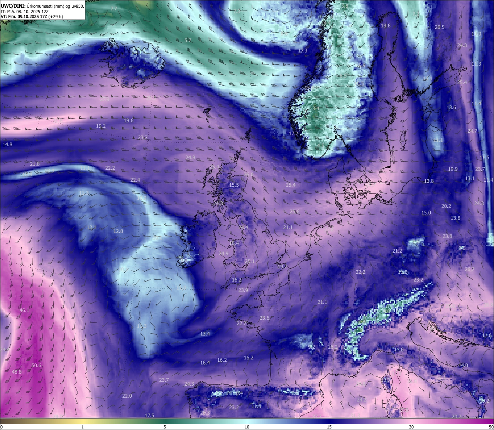Click the legend tick labeled 50
The height and width of the screenshot is (430, 494).
pyautogui.click(x=491, y=427)
